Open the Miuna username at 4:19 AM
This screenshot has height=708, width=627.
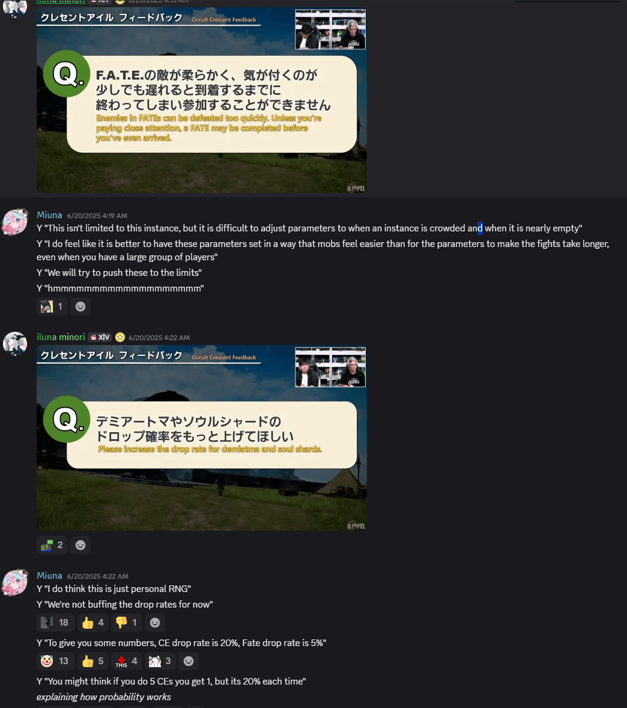tap(49, 215)
